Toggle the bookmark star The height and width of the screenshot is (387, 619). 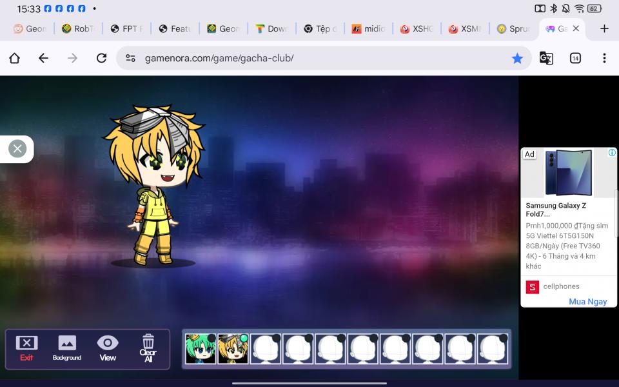(x=517, y=59)
